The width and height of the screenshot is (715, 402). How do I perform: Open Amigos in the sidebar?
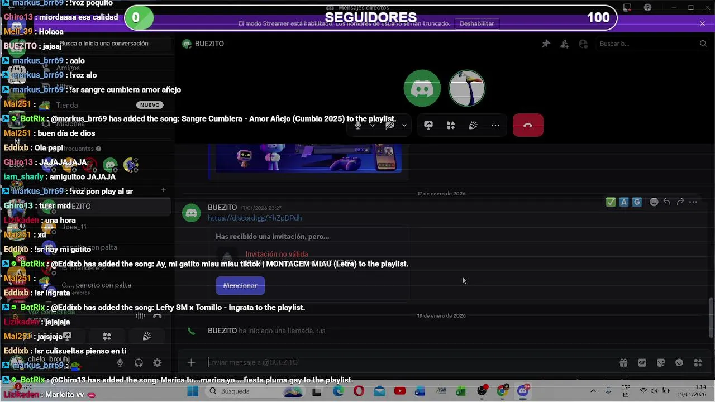coord(103,68)
